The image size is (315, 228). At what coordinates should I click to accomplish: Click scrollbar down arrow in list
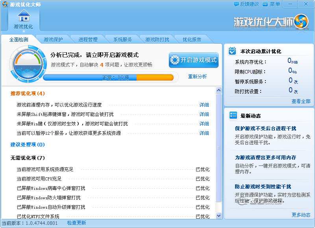[219, 215]
